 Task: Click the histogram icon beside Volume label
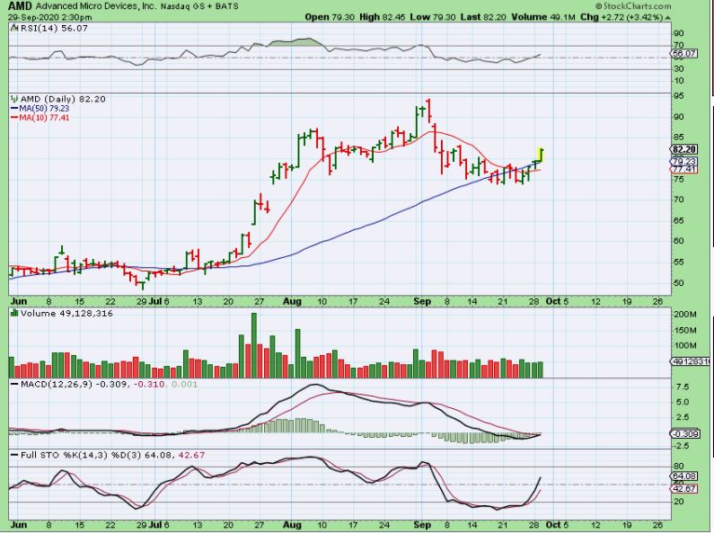click(14, 313)
